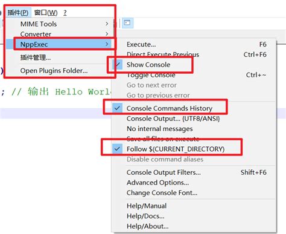Image resolution: width=286 pixels, height=234 pixels.
Task: Enable No internal messages
Action: pyautogui.click(x=194, y=129)
